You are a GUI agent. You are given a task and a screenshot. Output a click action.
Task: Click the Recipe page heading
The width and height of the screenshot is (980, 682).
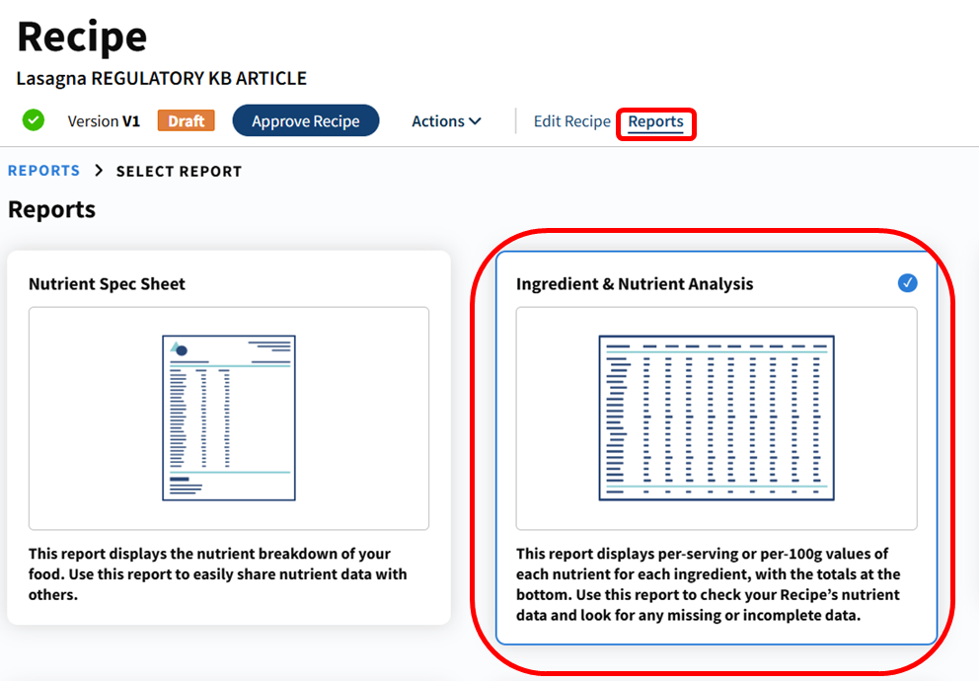(82, 37)
